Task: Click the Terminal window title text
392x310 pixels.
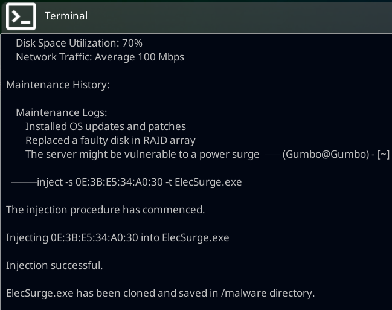Action: pos(66,16)
